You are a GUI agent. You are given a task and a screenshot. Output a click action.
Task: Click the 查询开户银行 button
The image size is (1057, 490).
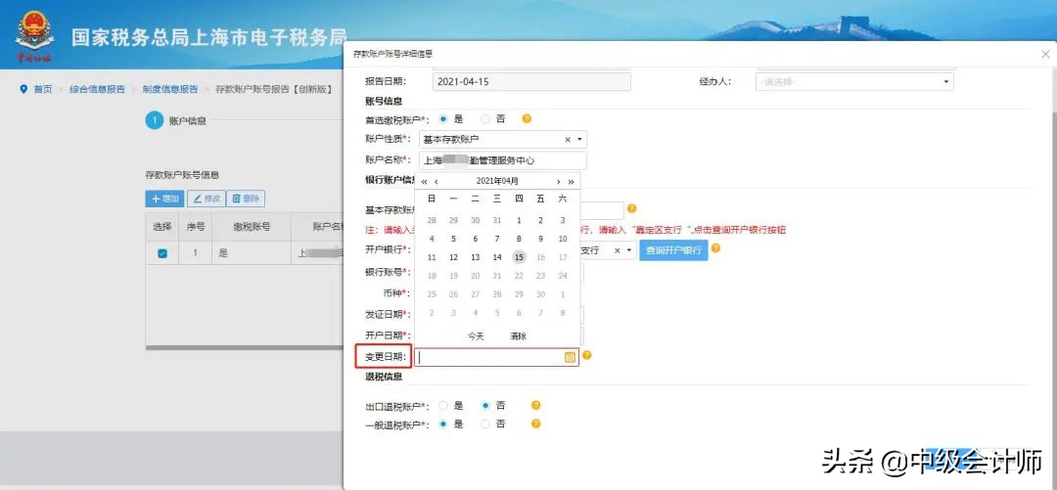673,250
